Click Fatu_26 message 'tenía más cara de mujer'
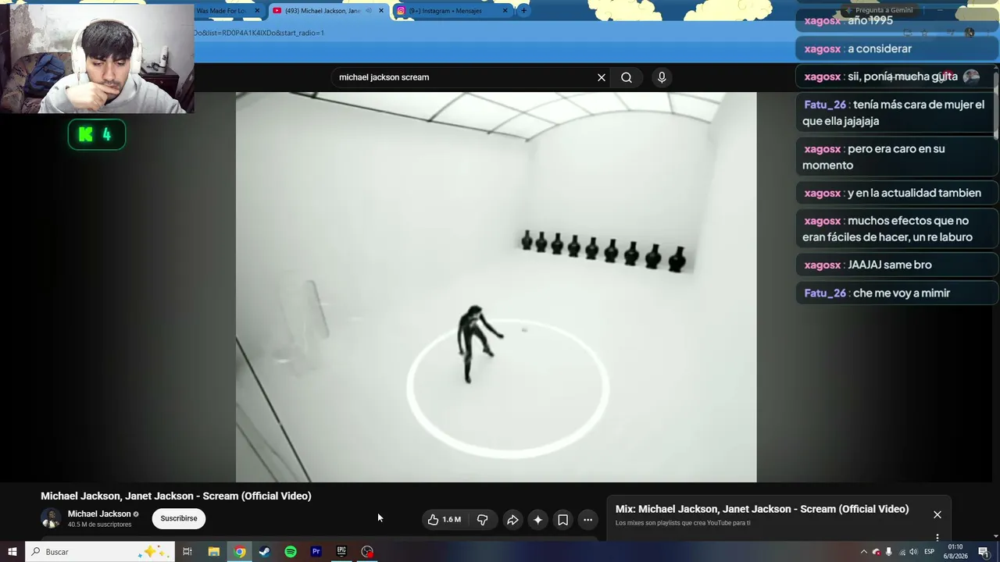1000x562 pixels. click(x=896, y=112)
